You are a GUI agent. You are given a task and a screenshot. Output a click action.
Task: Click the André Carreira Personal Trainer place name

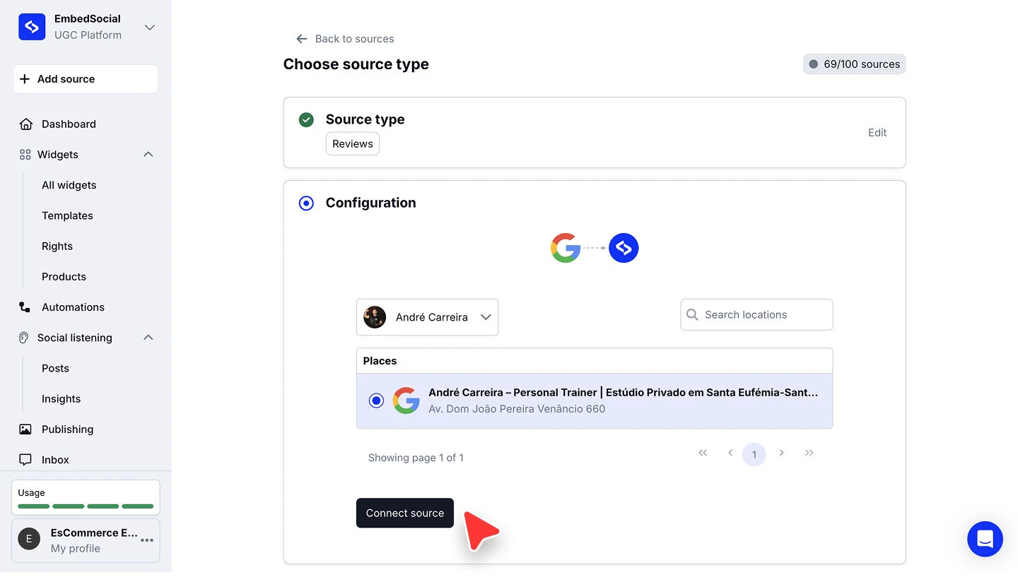point(623,393)
